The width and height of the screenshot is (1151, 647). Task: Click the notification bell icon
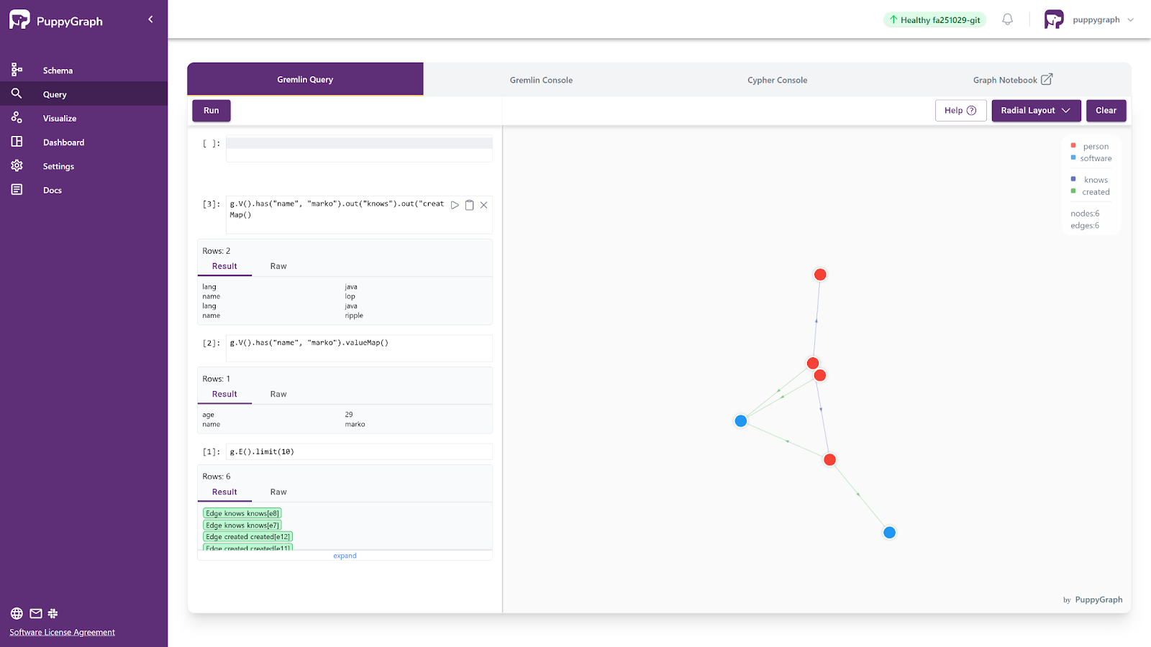pos(1007,19)
